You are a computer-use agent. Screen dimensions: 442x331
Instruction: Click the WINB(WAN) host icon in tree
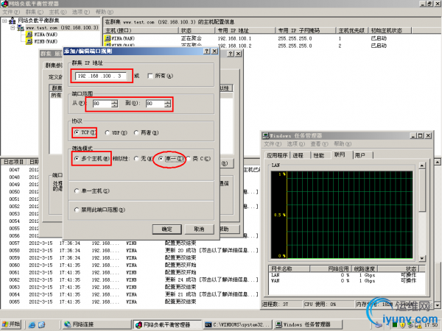click(x=29, y=41)
